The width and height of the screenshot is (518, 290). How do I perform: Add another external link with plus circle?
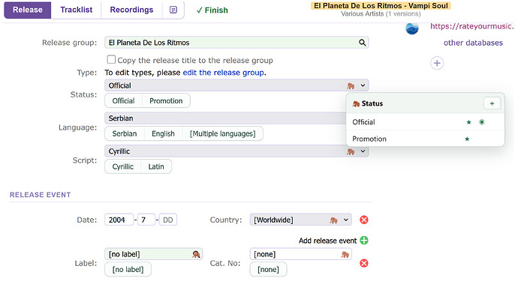click(437, 64)
